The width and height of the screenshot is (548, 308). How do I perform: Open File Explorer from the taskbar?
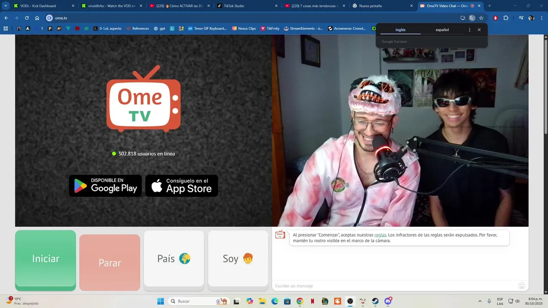(x=262, y=301)
